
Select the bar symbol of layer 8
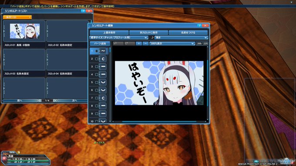tap(103, 106)
